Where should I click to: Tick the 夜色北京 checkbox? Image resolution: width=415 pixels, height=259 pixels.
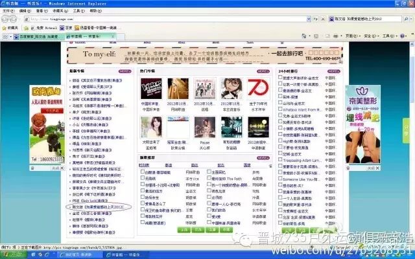click(209, 190)
